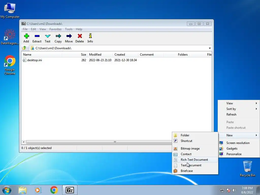Click the Test toolbar icon

point(47,36)
